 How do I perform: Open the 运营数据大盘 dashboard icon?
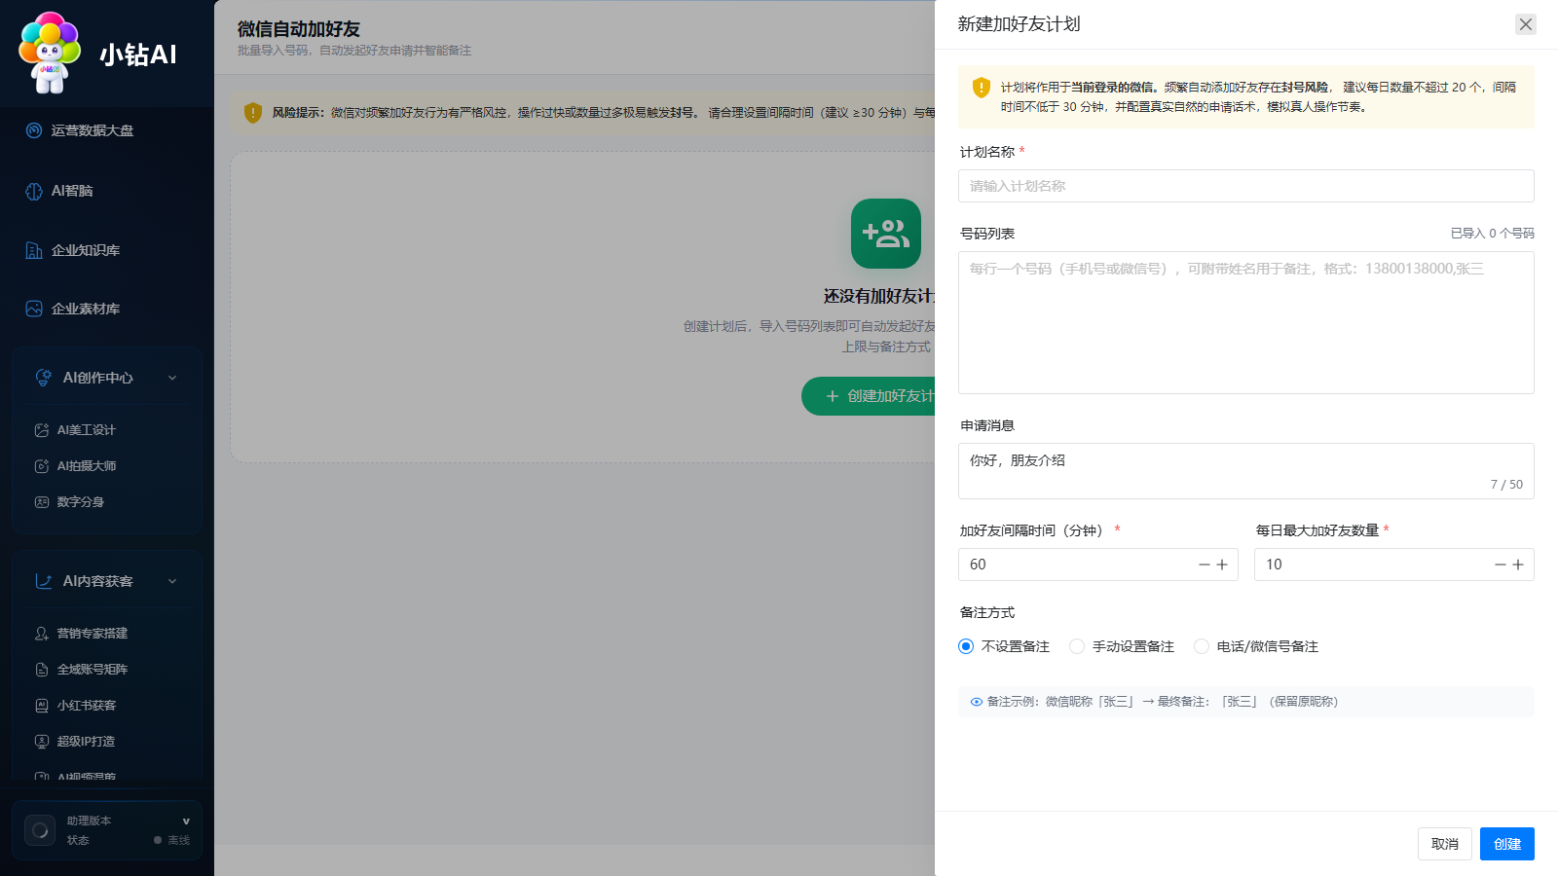(x=34, y=130)
